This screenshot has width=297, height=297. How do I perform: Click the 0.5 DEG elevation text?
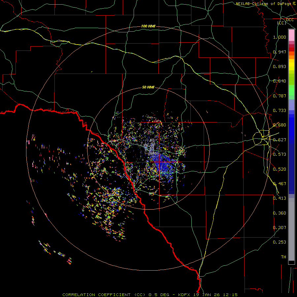pos(158,295)
